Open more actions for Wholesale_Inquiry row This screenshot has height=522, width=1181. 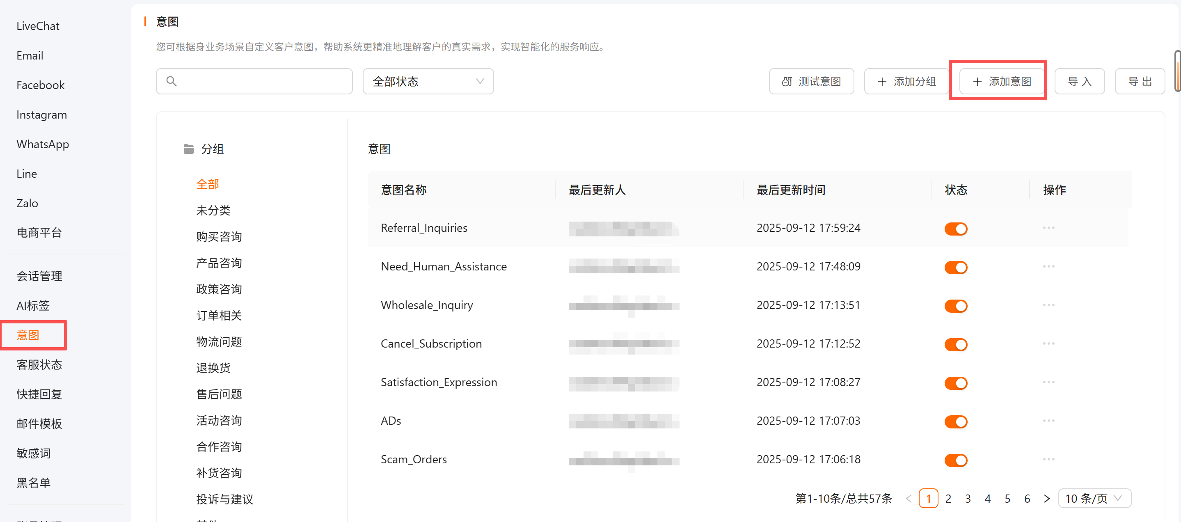[x=1048, y=305]
